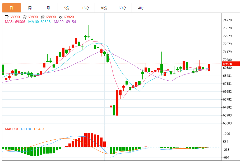Image resolution: width=241 pixels, height=161 pixels.
Task: Click the 532 MACD axis label
Action: pos(226,142)
